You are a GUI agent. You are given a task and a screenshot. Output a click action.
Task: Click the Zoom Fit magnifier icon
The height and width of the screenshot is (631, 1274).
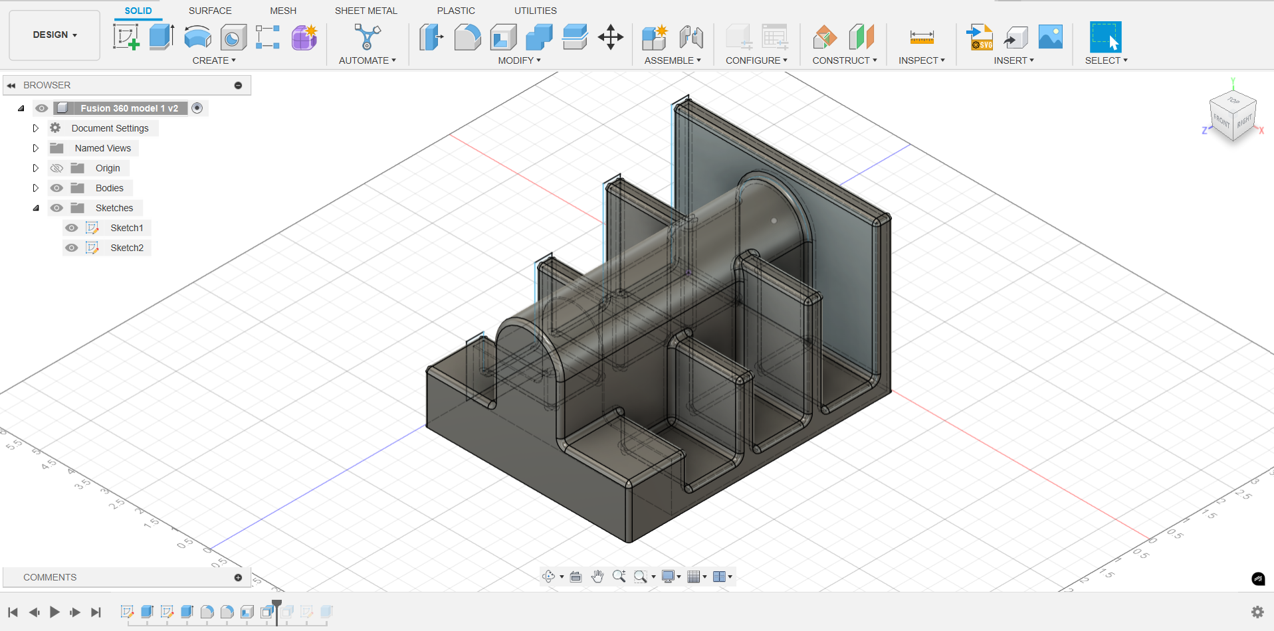[x=641, y=577]
